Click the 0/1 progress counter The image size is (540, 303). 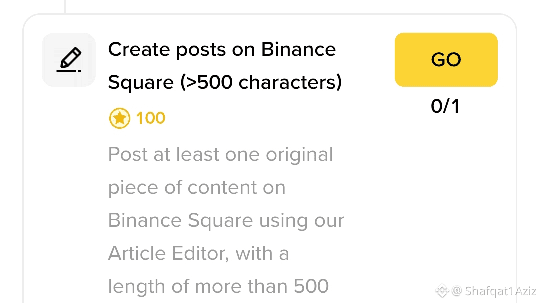(x=445, y=106)
